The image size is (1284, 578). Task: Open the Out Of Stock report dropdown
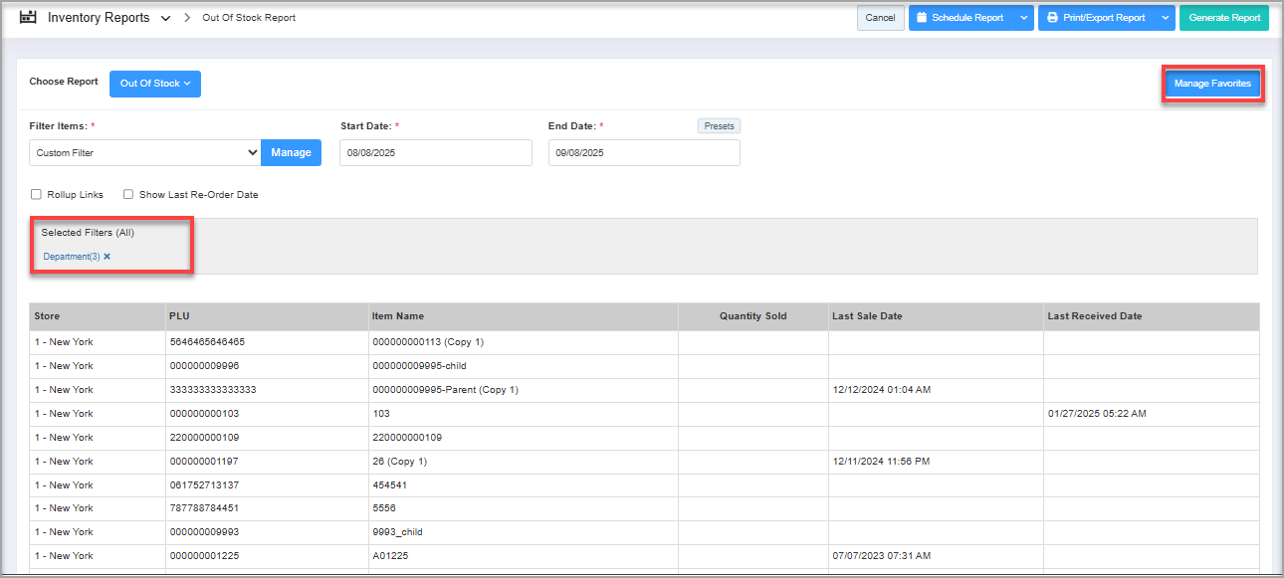click(x=155, y=84)
